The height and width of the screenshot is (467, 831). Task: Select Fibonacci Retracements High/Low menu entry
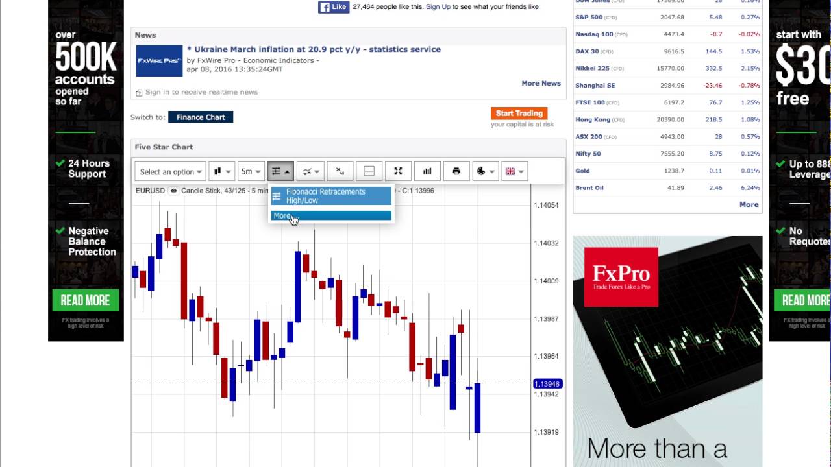[x=331, y=196]
